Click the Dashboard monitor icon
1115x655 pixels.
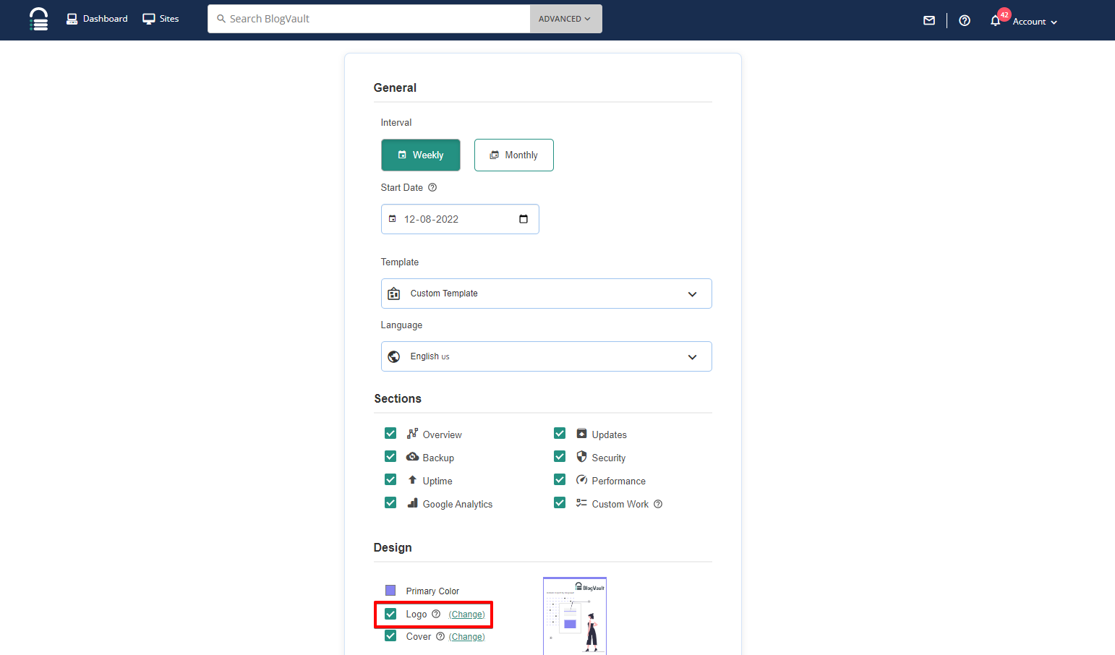(72, 19)
